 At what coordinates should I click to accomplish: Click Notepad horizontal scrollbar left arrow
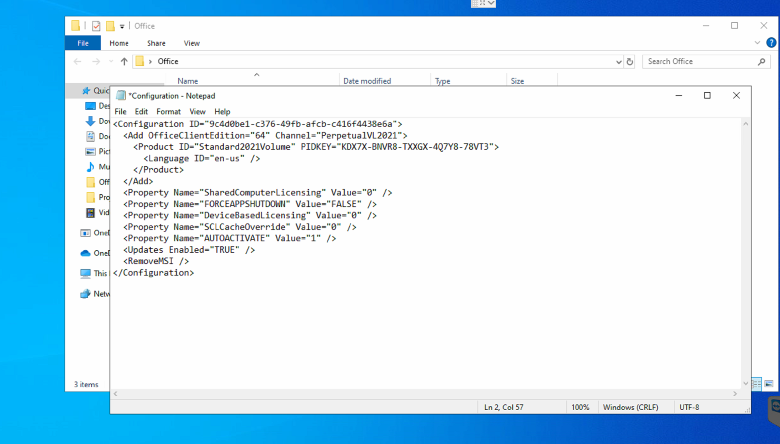tap(116, 394)
